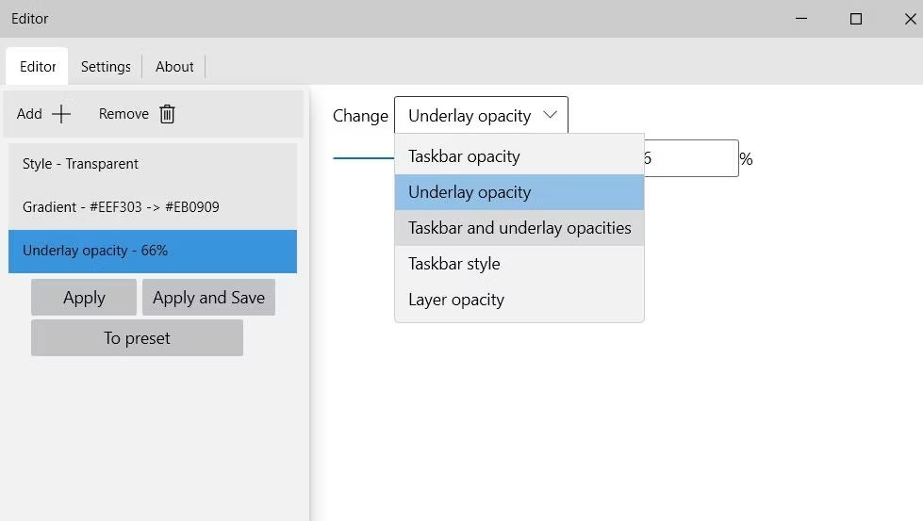Click the opacity slider track

[363, 158]
